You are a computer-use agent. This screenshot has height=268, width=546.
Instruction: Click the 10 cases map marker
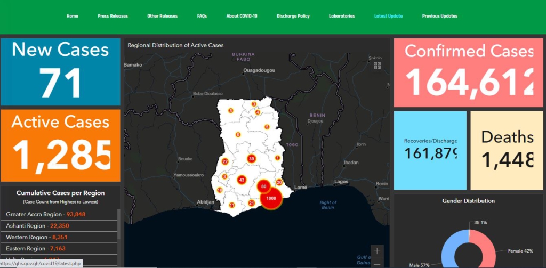[x=220, y=190]
